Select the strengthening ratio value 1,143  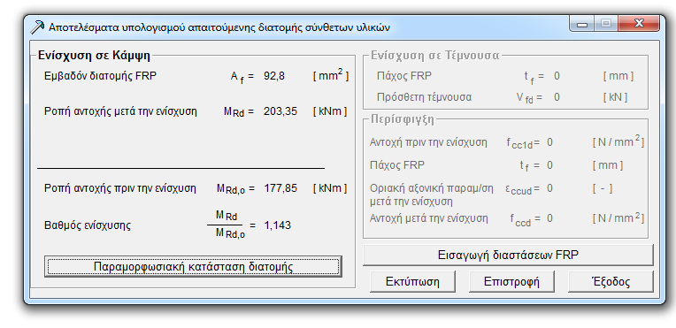coord(277,225)
